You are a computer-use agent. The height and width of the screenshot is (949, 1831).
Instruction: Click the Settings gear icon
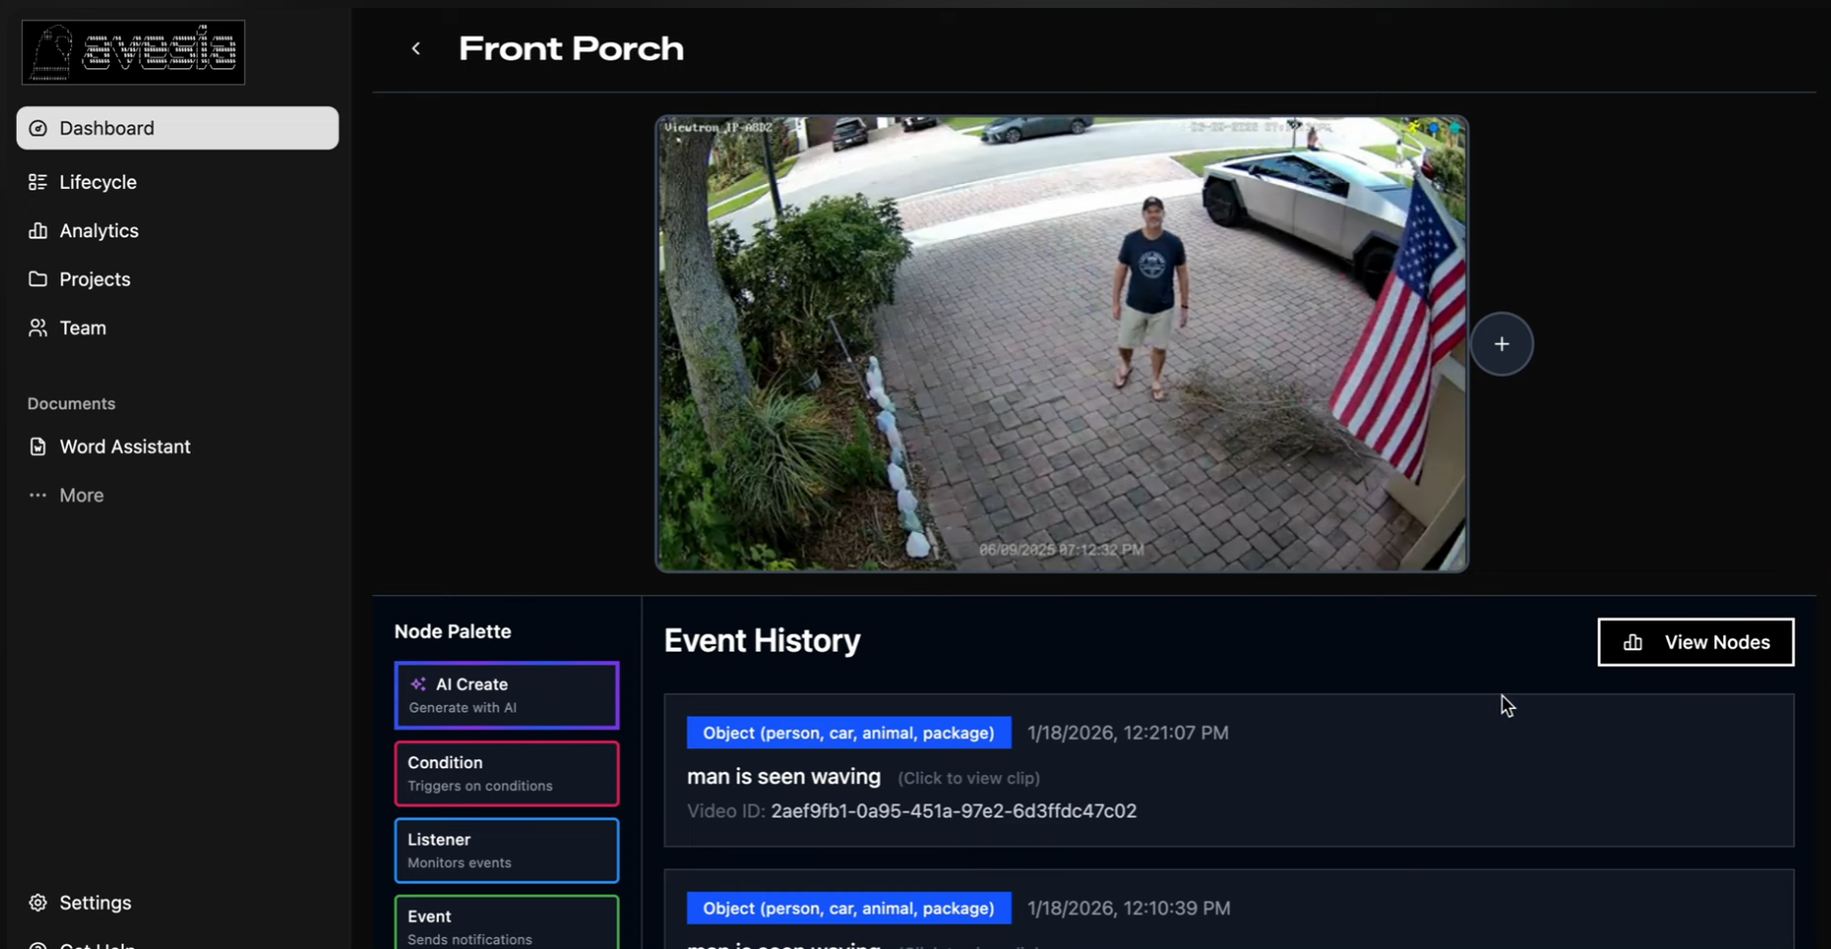coord(38,903)
